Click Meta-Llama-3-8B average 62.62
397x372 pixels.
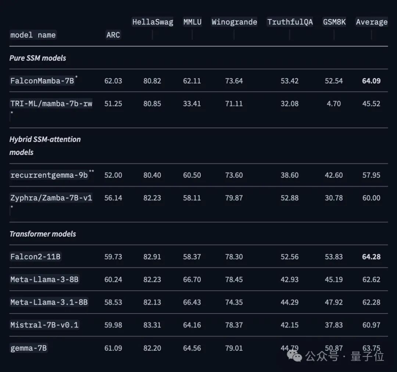pyautogui.click(x=371, y=280)
